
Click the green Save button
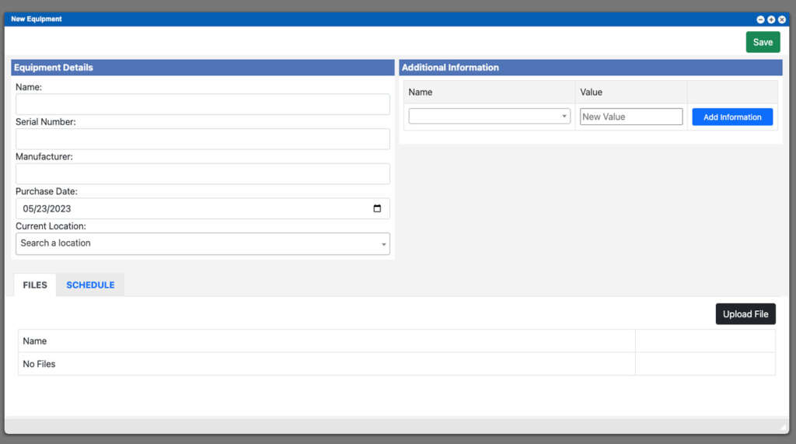tap(763, 42)
